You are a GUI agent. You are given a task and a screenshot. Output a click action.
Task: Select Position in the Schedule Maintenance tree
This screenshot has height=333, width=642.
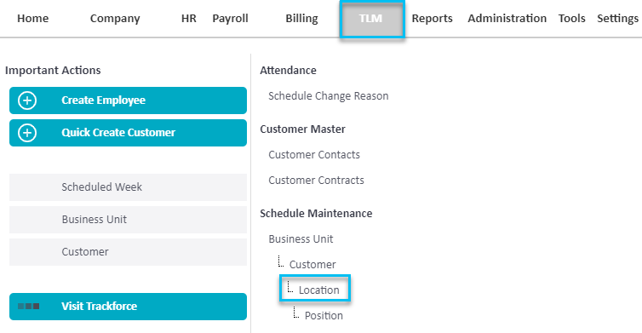pyautogui.click(x=324, y=316)
